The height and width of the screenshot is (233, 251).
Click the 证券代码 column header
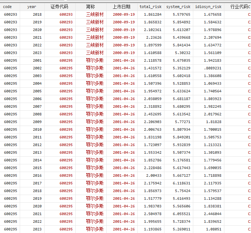coord(59,7)
